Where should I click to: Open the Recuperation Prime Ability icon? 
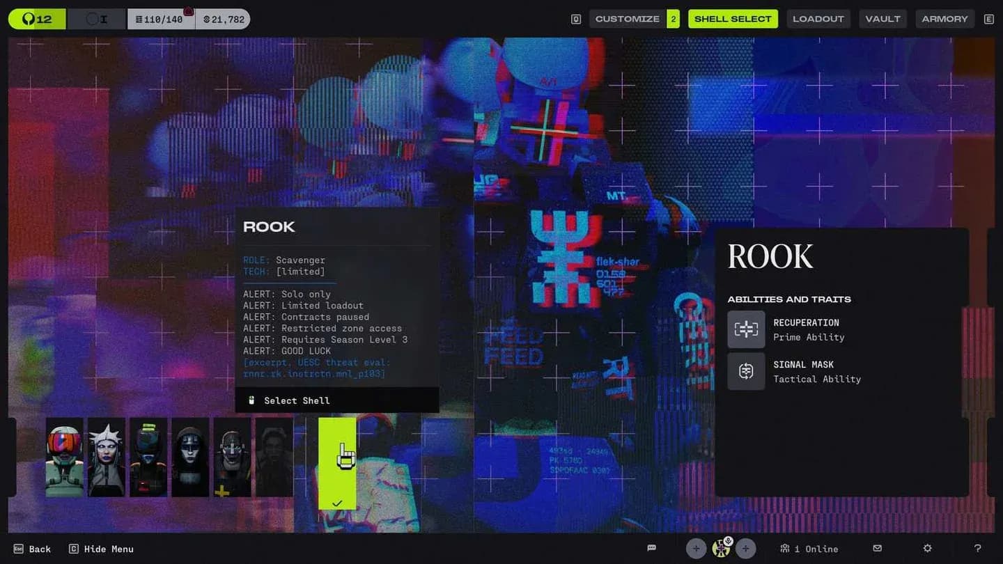[746, 329]
